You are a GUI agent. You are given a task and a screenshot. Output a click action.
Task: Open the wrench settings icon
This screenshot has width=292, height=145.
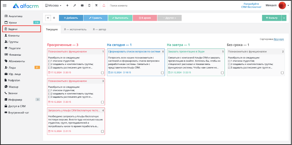point(75,6)
